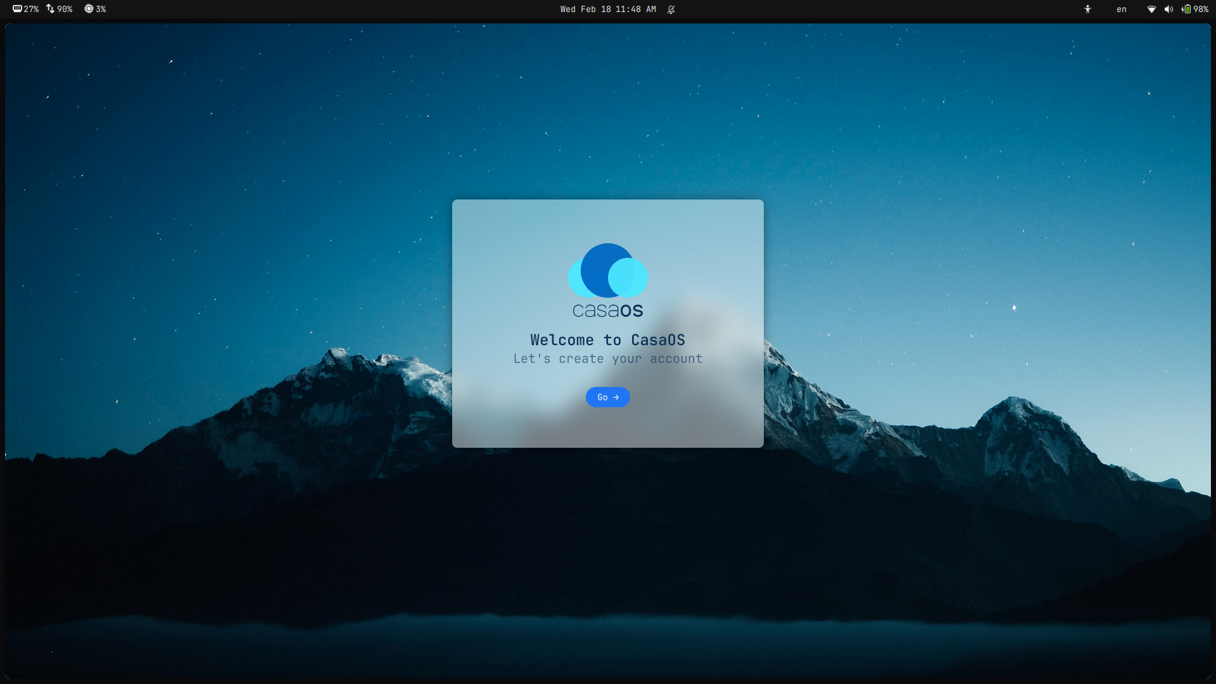Open the accessibility menu icon
Screen dimensions: 1216x684
pyautogui.click(x=1087, y=9)
